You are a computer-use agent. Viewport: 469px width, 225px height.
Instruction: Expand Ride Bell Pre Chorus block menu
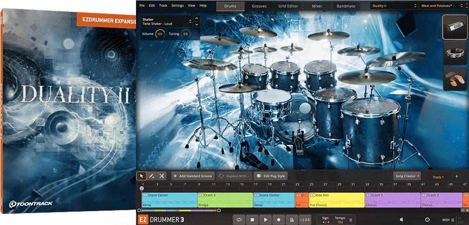coord(313,195)
